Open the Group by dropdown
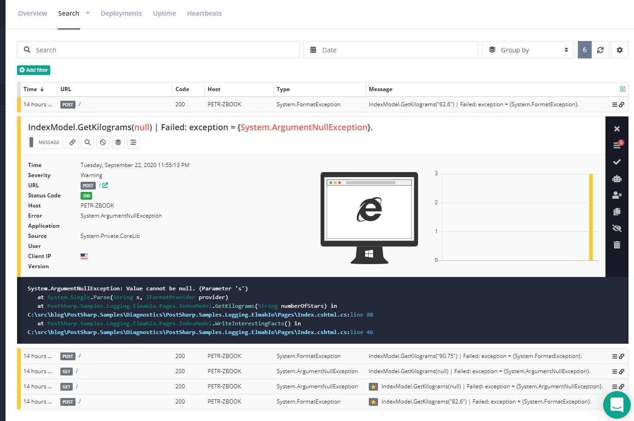Screen dimensions: 634x421 pos(528,50)
